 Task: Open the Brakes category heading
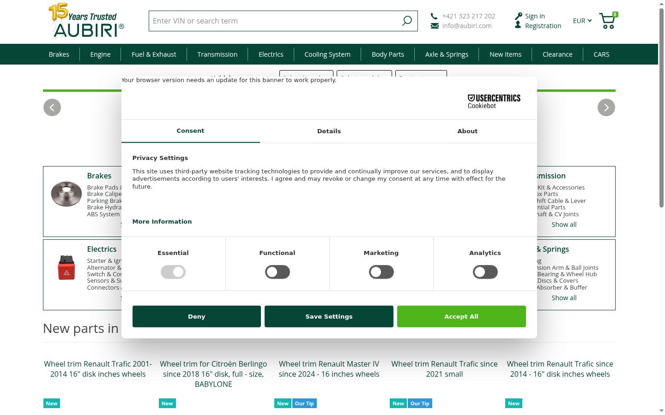(99, 176)
